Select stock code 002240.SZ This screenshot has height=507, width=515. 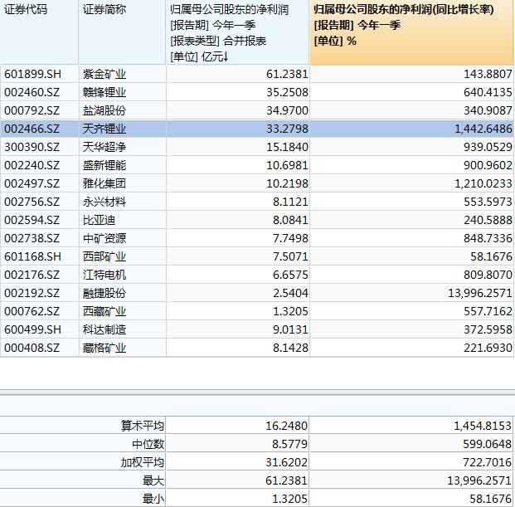pyautogui.click(x=32, y=165)
